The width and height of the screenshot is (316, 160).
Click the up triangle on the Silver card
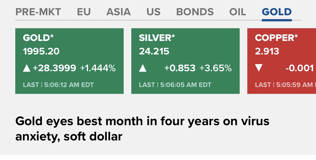pos(143,68)
